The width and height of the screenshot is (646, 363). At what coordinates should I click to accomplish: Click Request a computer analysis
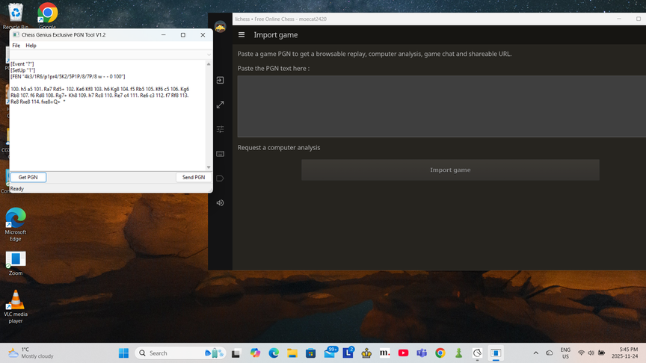pyautogui.click(x=278, y=147)
